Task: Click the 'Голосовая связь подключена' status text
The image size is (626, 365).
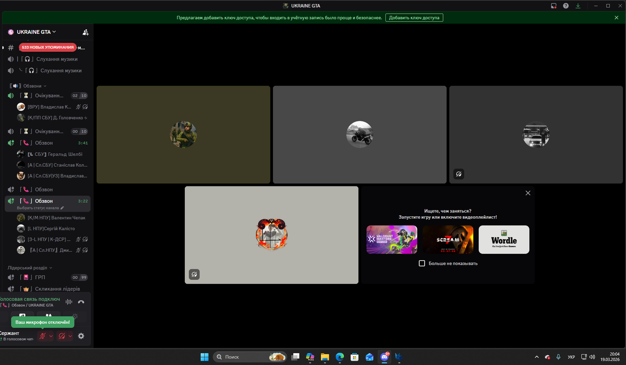Action: point(30,299)
